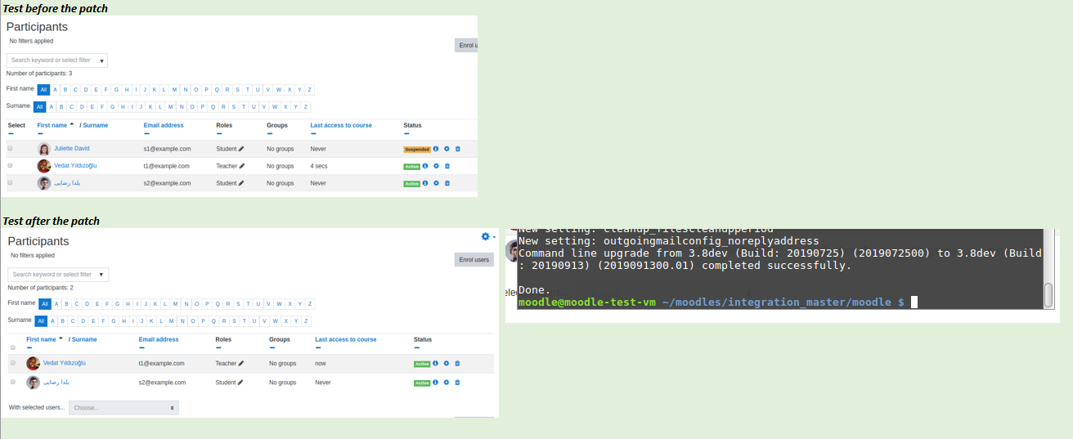Edit Teacher role pencil in after-patch table
Viewport: 1073px width, 439px height.
[241, 363]
